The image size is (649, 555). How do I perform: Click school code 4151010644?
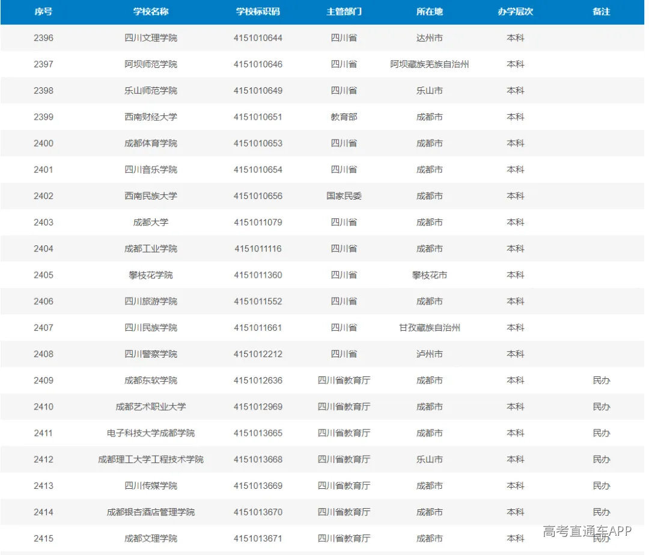point(258,38)
